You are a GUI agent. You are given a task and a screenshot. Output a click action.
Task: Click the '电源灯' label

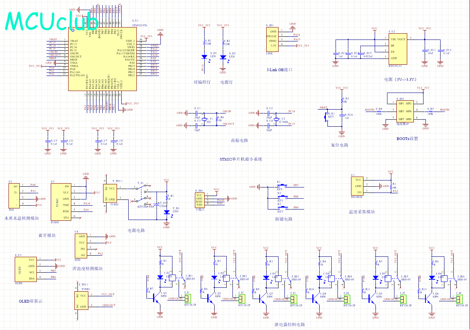coord(226,82)
